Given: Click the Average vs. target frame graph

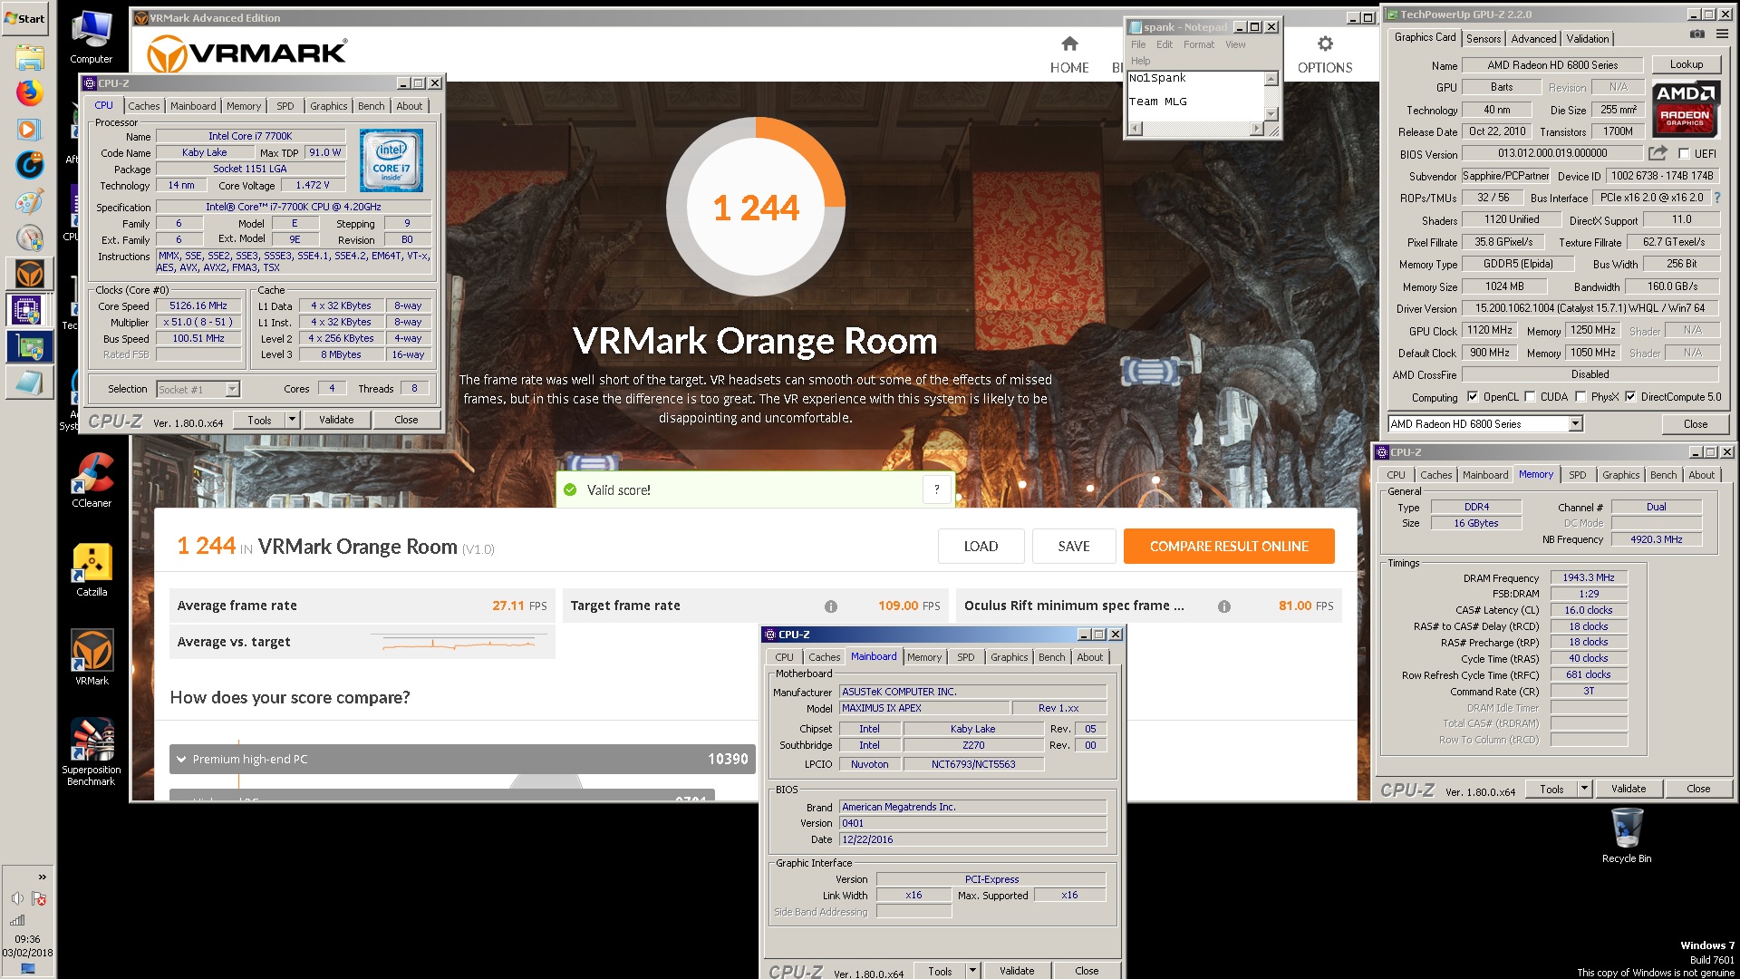Looking at the screenshot, I should [x=460, y=643].
